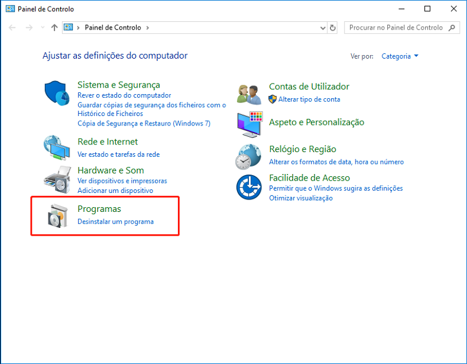The image size is (467, 364).
Task: Expand the address bar history dropdown
Action: click(323, 28)
